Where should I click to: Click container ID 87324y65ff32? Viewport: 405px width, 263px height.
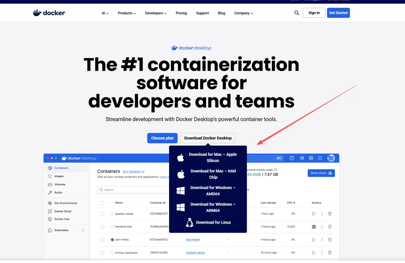coord(159,240)
